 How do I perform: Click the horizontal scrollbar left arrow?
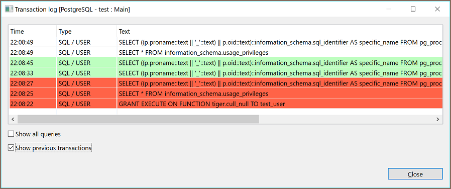(13, 119)
